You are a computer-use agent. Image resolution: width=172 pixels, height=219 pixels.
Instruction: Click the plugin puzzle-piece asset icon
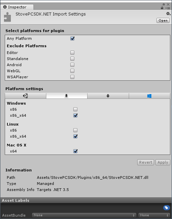point(7,17)
